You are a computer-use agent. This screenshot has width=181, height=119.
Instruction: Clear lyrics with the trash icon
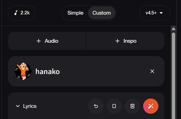[x=132, y=106]
